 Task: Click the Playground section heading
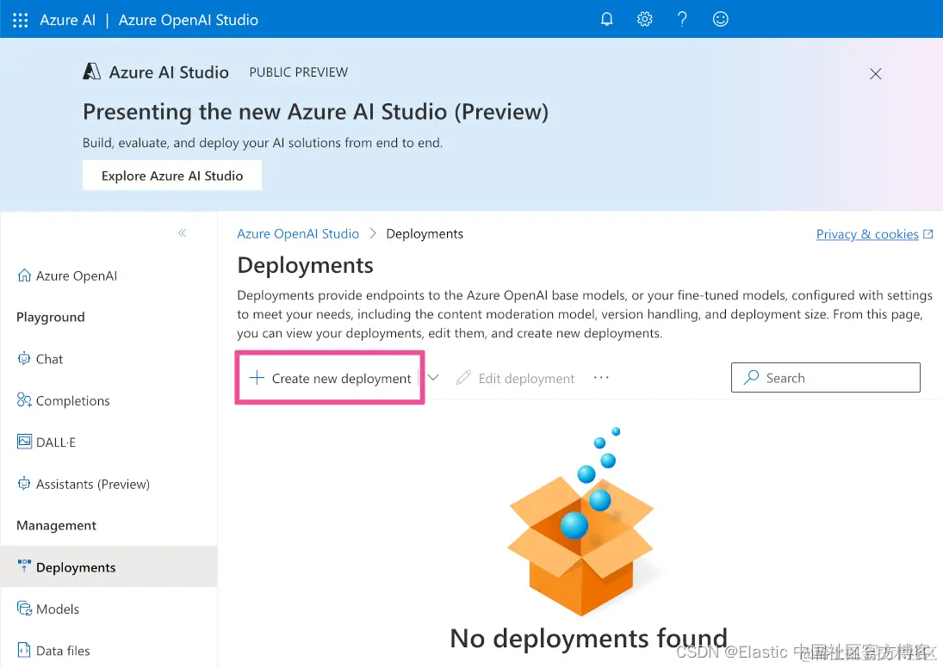tap(51, 317)
